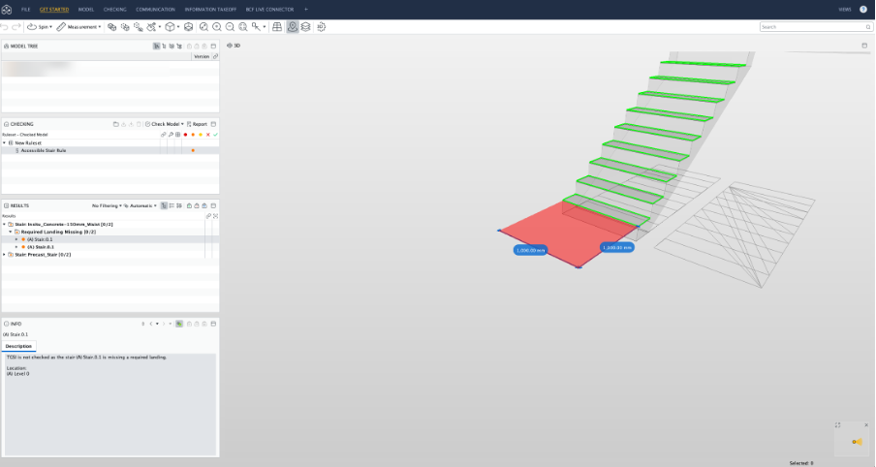Click the Model Tree panel window menu icon
Screen dimensions: 876x467
point(213,47)
